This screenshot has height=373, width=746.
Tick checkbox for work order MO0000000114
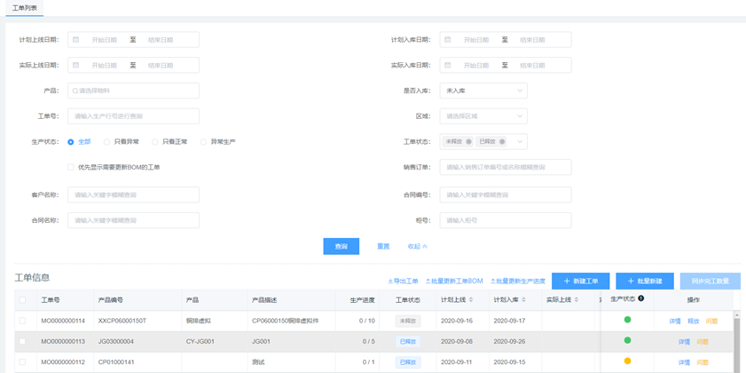point(23,321)
